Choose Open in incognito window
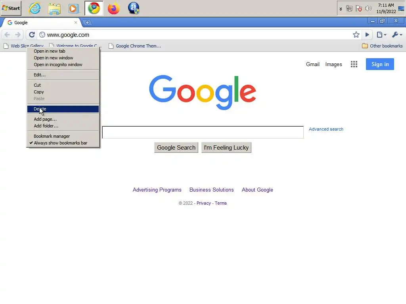Viewport: 406px width, 304px height. point(63,65)
